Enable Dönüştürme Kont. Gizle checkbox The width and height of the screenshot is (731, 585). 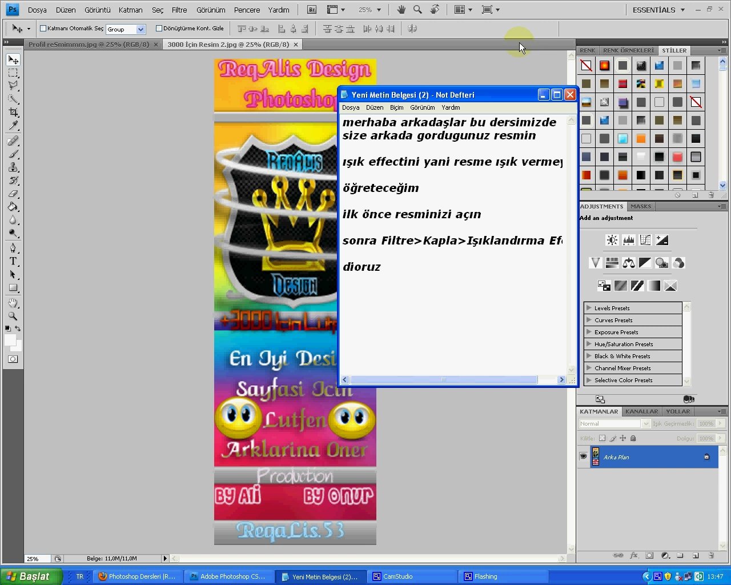pyautogui.click(x=159, y=28)
